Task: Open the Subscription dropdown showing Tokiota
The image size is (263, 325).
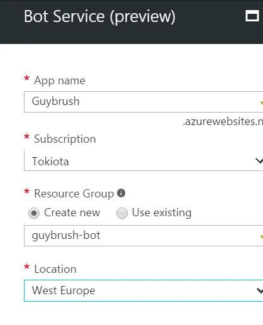Action: 143,161
